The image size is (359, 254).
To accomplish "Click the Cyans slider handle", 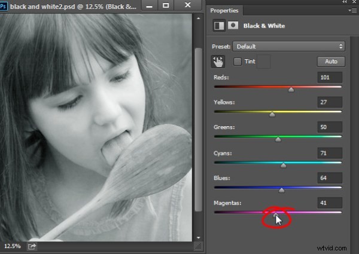I will 283,165.
